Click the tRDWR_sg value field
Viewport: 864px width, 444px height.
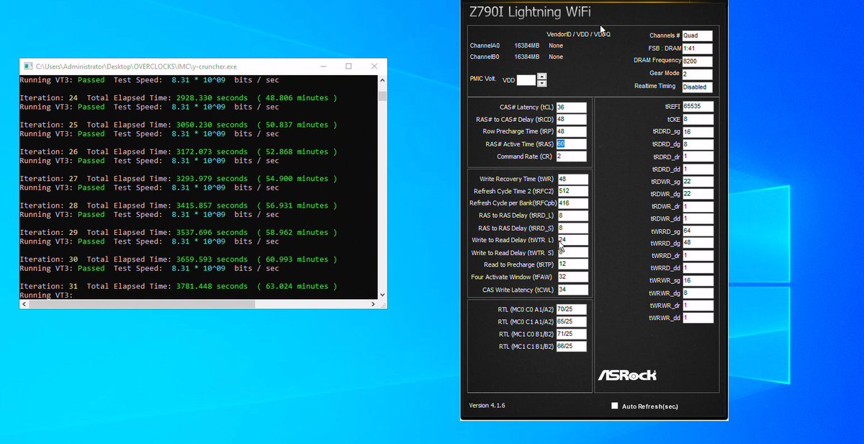coord(698,182)
